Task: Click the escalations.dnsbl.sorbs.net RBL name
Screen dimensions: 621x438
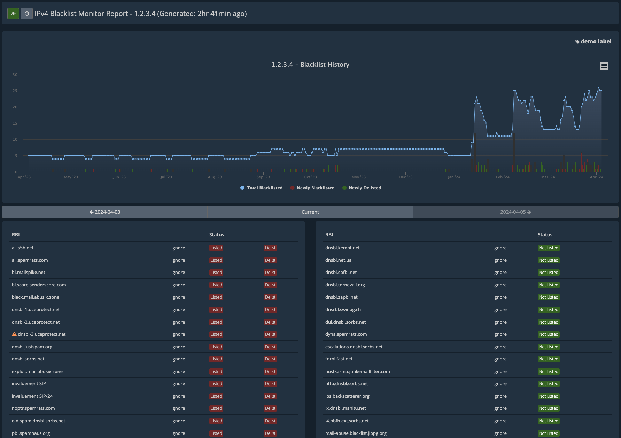Action: click(x=354, y=347)
